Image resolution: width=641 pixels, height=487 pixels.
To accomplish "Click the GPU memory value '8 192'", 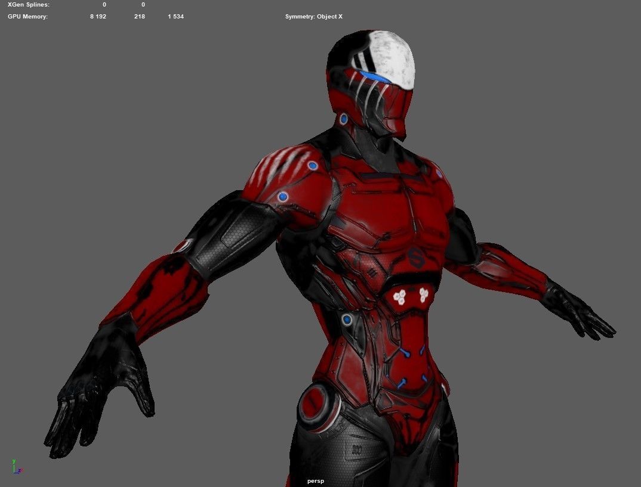I will (98, 17).
